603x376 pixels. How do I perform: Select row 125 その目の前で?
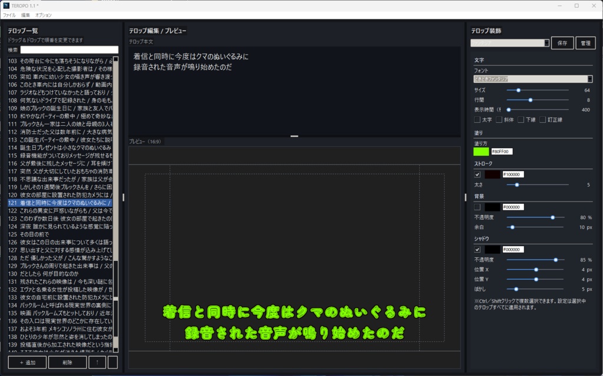click(x=61, y=234)
